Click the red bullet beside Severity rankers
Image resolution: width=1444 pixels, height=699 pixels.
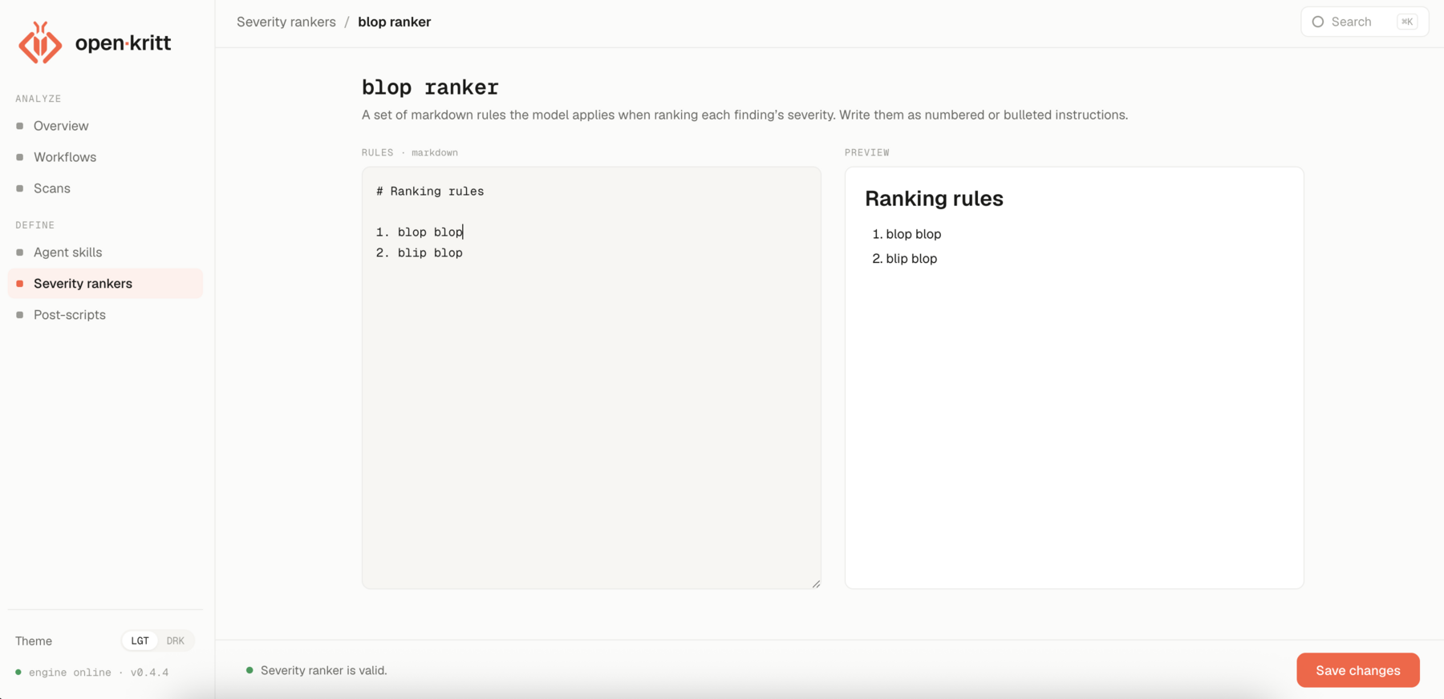click(20, 284)
